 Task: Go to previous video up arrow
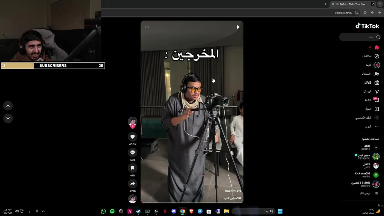pos(8,106)
